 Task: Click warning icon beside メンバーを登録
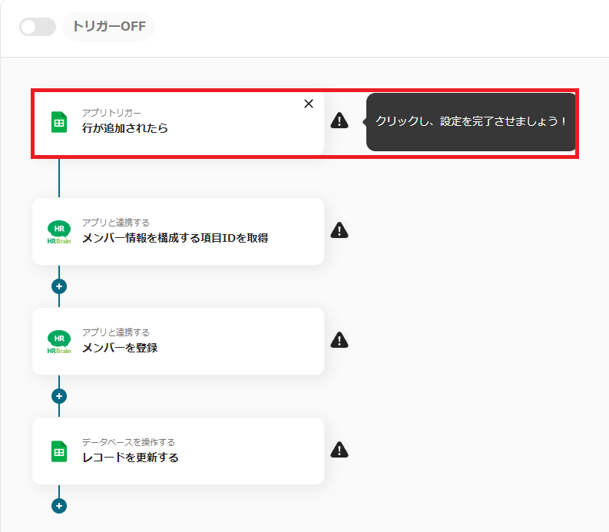(x=339, y=340)
